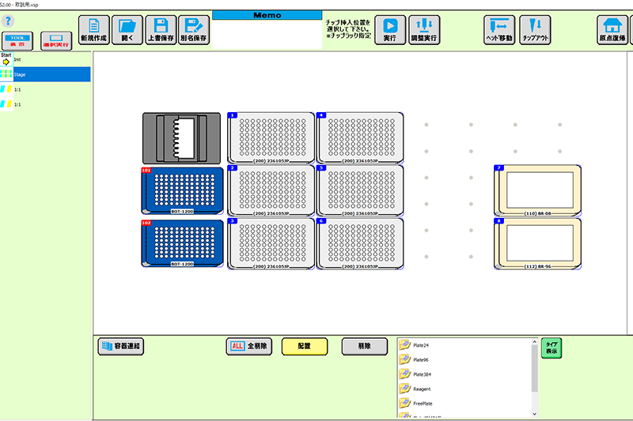Open a file with the 開く button
The height and width of the screenshot is (421, 633).
127,30
